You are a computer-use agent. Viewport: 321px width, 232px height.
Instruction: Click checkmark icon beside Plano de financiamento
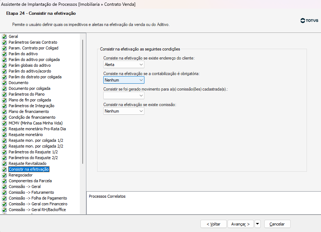coord(4,112)
